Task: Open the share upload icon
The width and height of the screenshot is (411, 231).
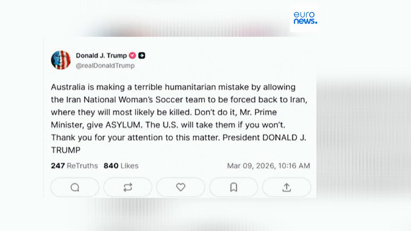Action: 286,187
